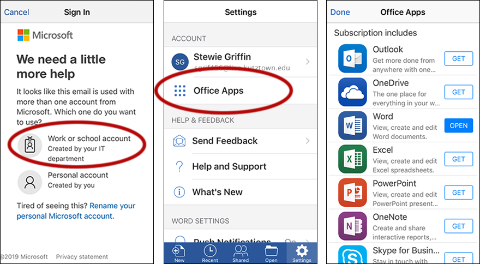Open Send Feedback row chevron
480x264 pixels.
[x=308, y=141]
